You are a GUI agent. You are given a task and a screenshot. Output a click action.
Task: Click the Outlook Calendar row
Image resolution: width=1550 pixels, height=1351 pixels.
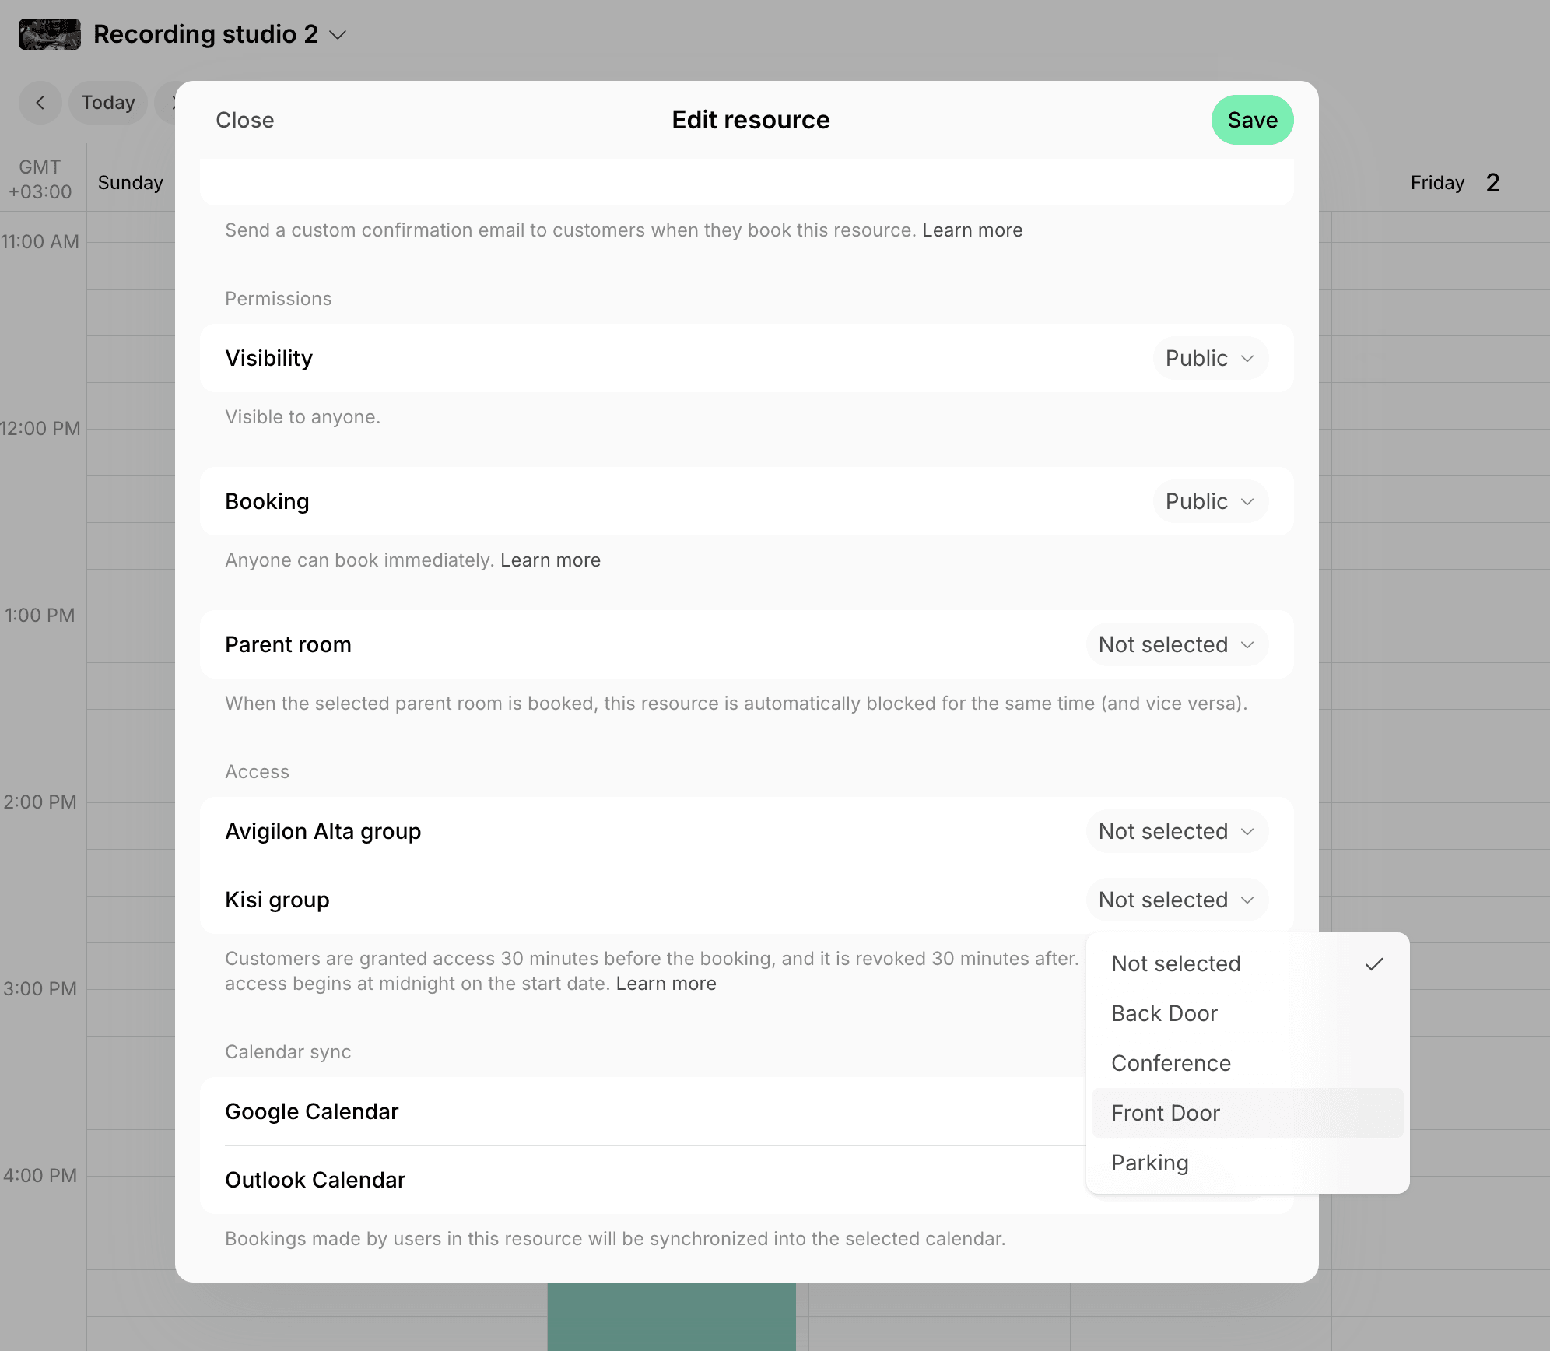pyautogui.click(x=746, y=1180)
